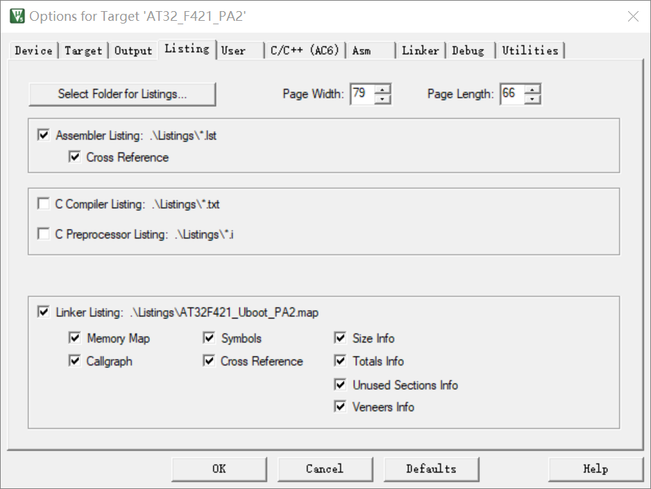This screenshot has width=651, height=489.
Task: Uncheck Unused Sections Info
Action: [340, 384]
